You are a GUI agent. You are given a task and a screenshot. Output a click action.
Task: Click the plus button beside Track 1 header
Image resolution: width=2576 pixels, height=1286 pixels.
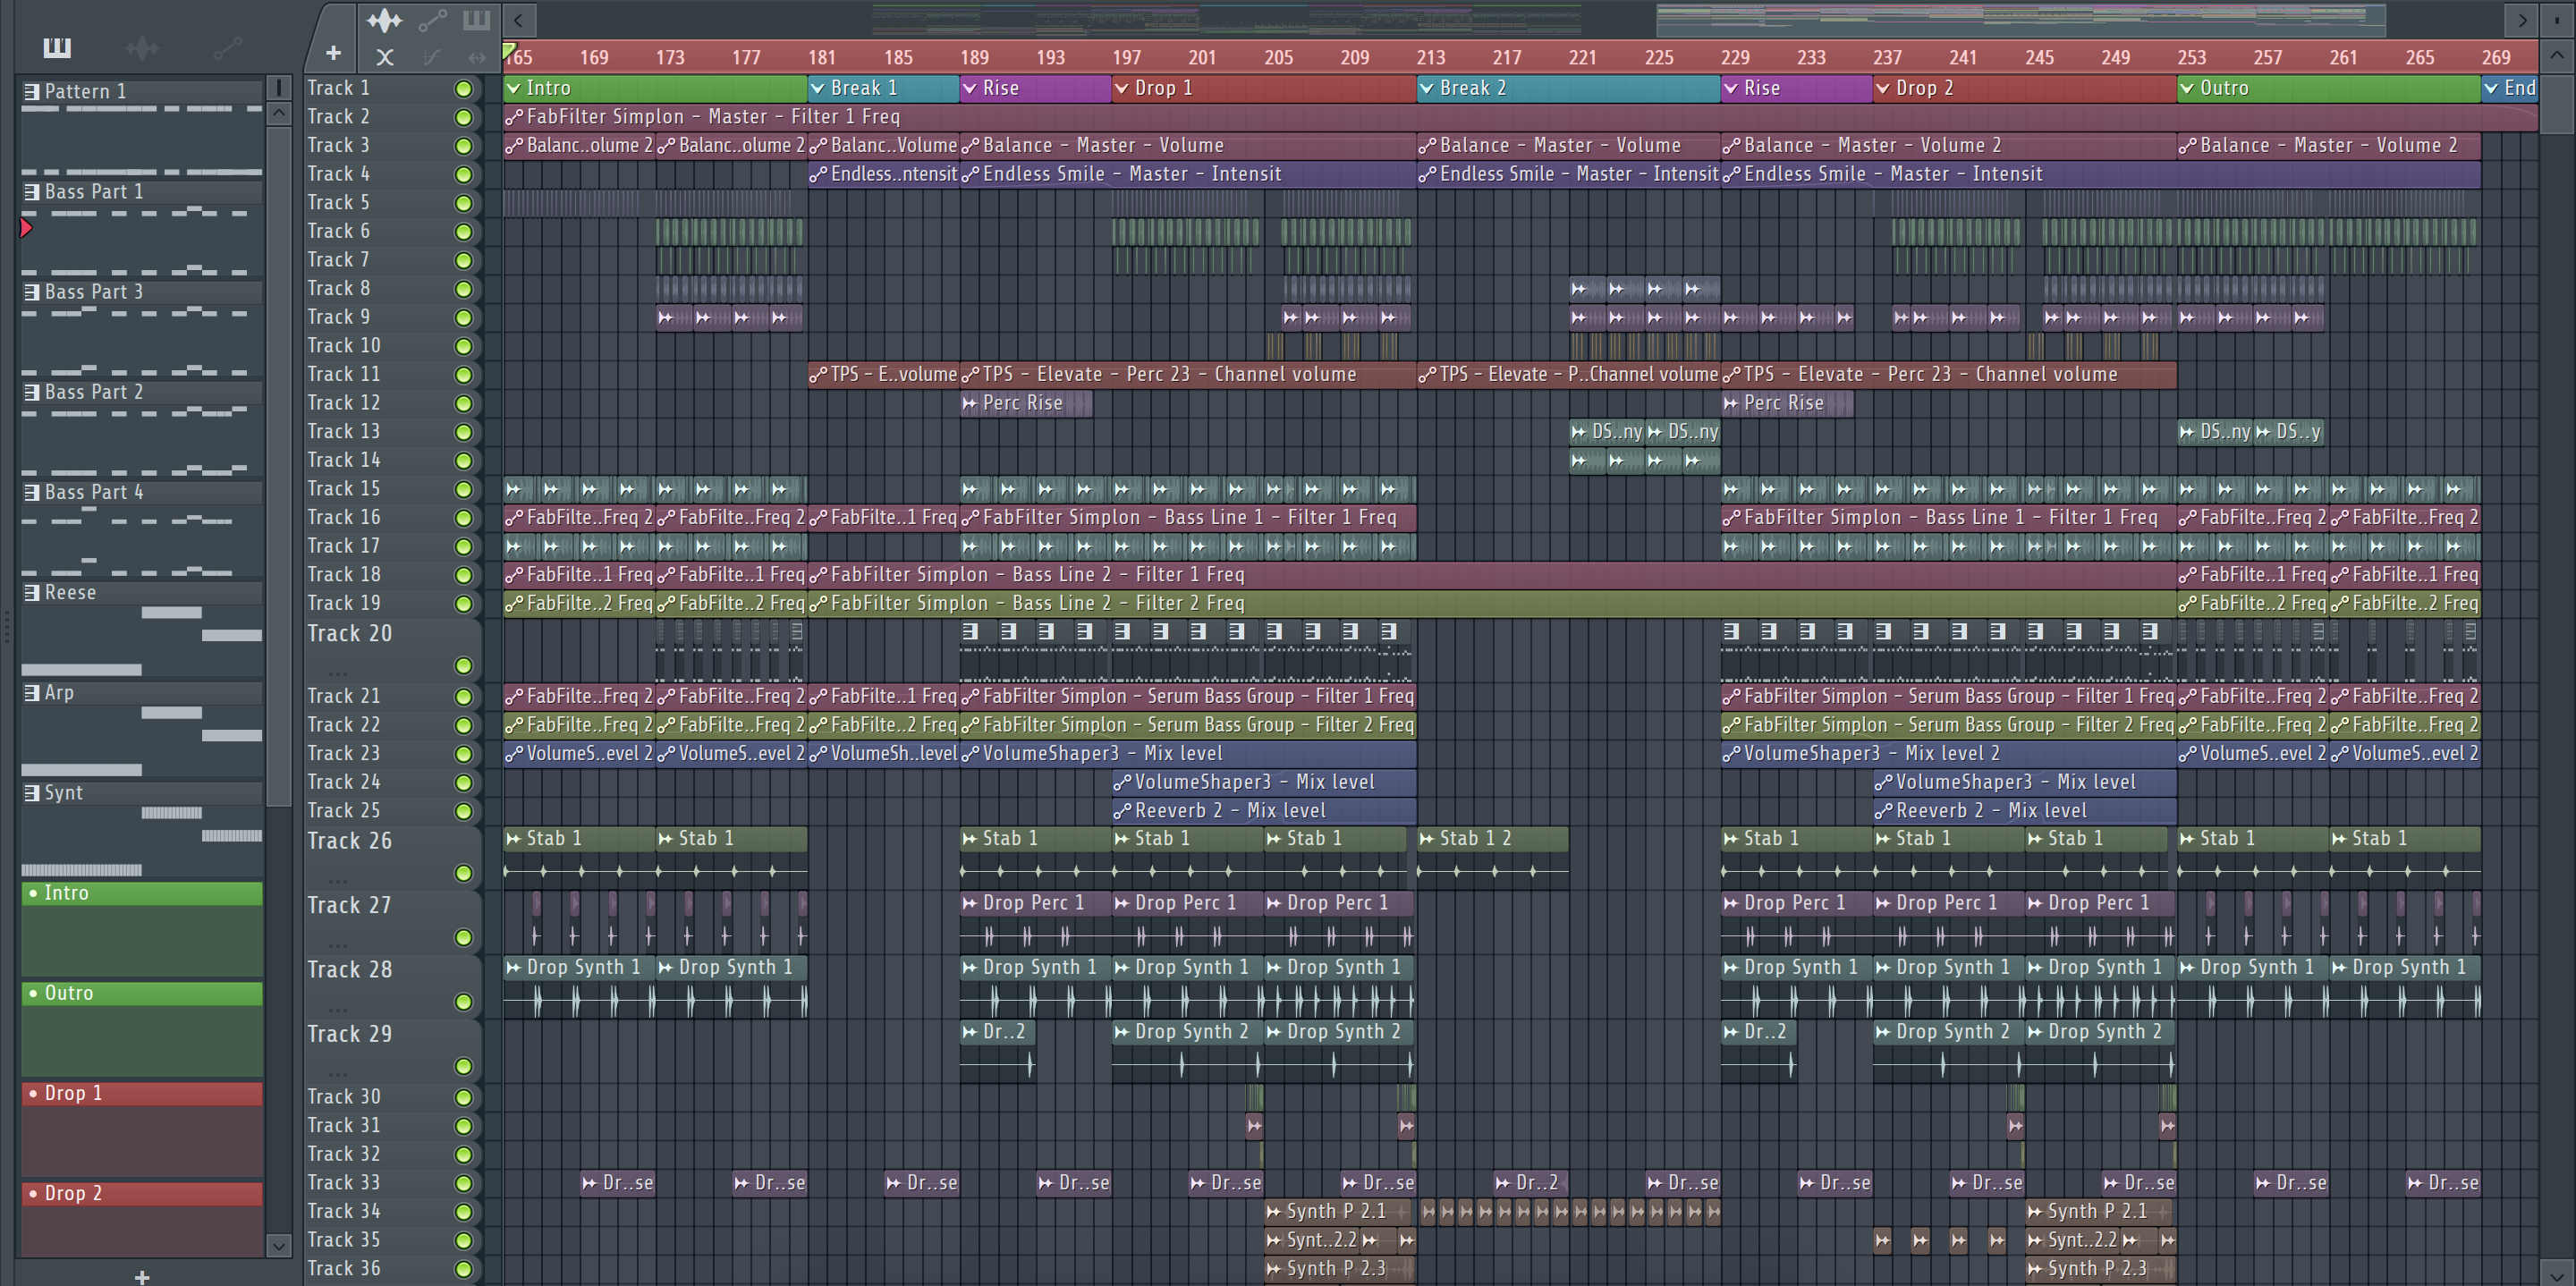point(333,53)
